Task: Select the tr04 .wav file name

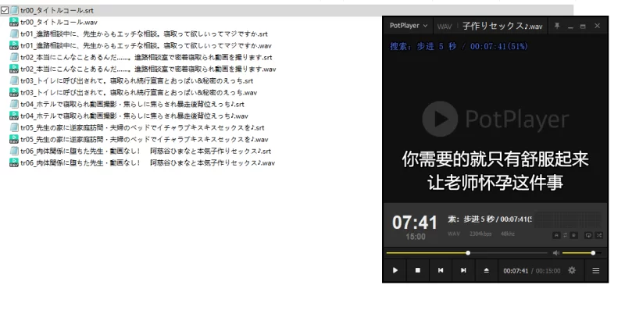Action: (134, 116)
